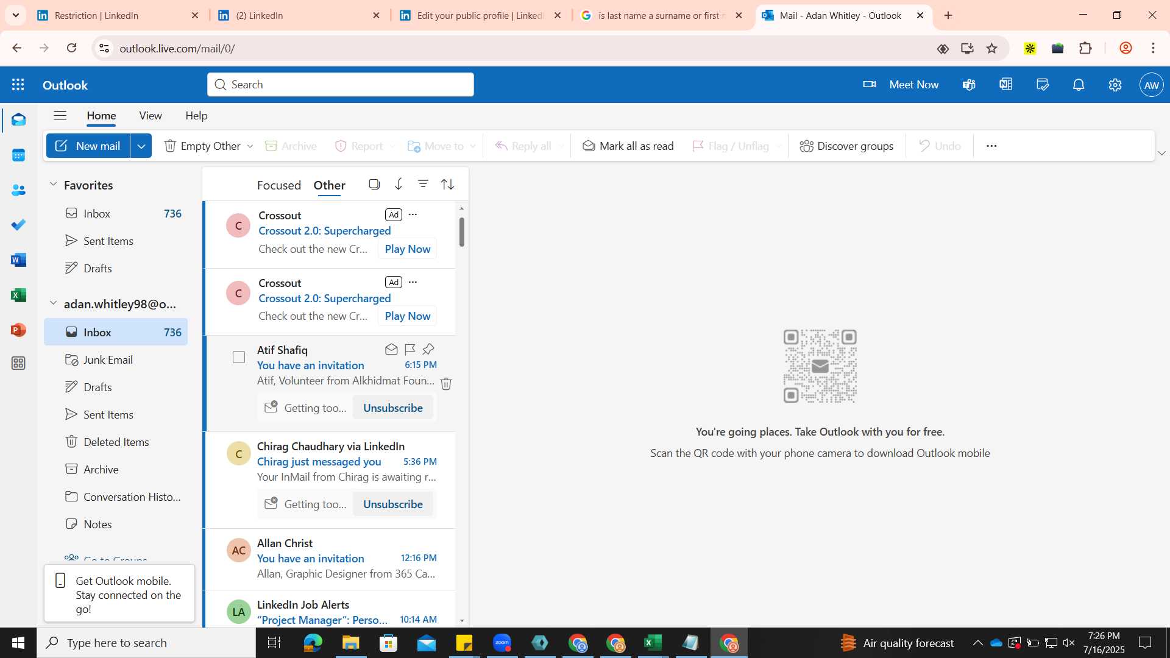Tick the checkbox beside the Atif Shafiq email
Viewport: 1170px width, 658px height.
(239, 357)
